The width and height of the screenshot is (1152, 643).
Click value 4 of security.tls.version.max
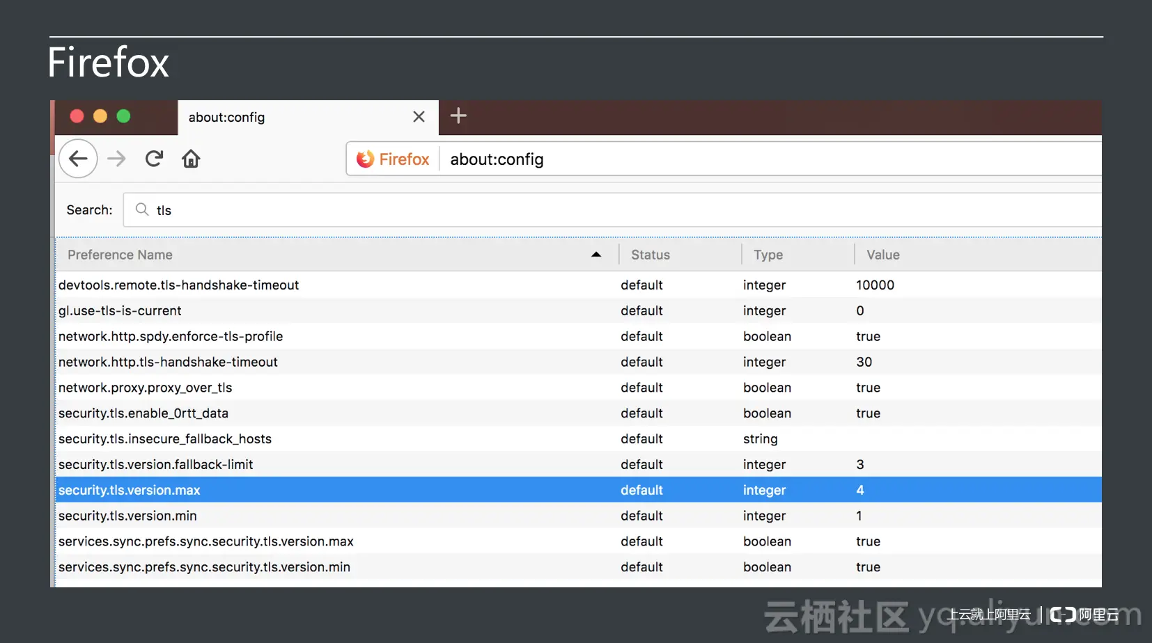coord(860,490)
